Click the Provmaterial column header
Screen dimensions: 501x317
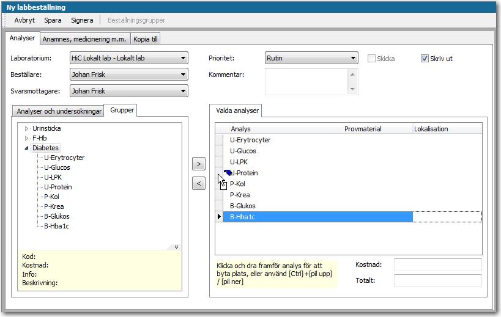378,129
